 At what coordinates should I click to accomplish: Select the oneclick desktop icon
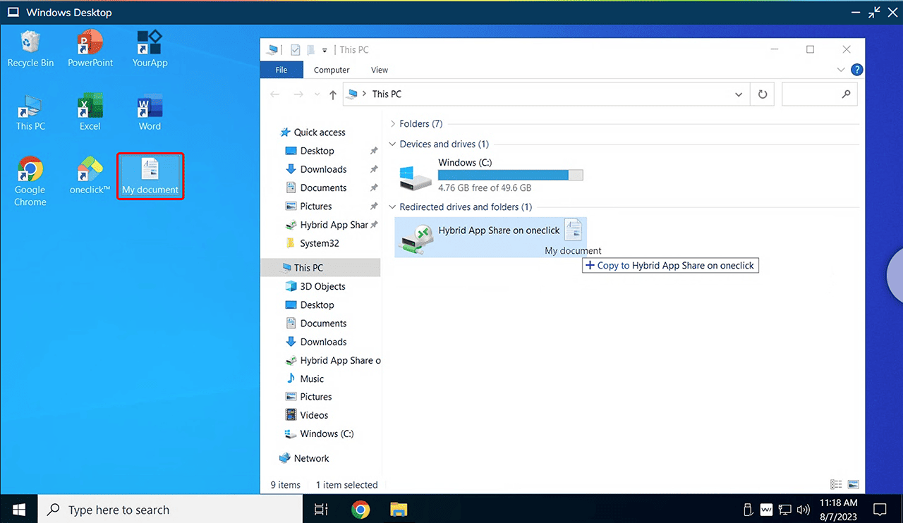(90, 175)
